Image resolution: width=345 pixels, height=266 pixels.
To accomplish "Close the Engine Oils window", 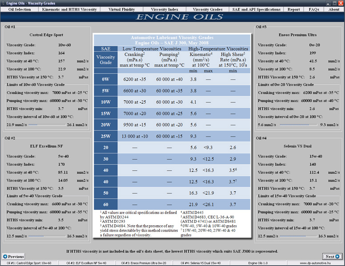I will [x=341, y=3].
